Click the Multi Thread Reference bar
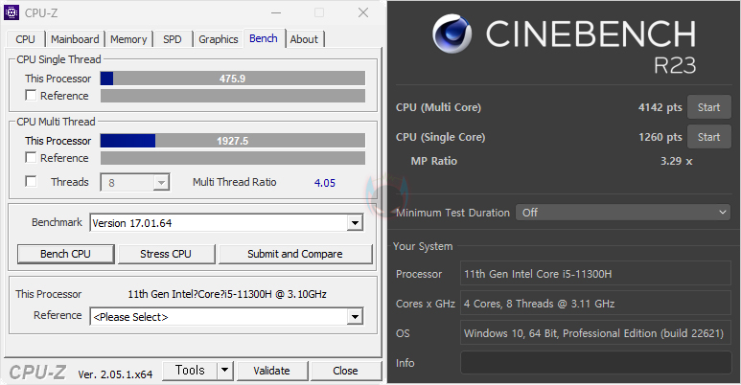The width and height of the screenshot is (741, 385). [x=233, y=158]
